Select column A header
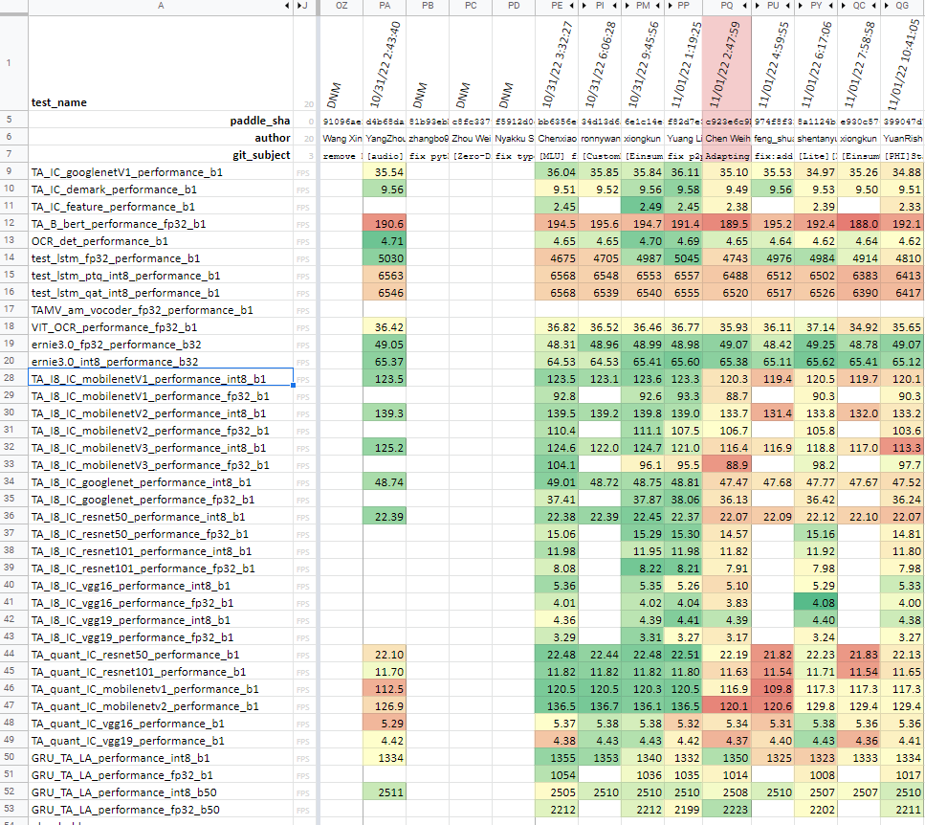 tap(161, 6)
